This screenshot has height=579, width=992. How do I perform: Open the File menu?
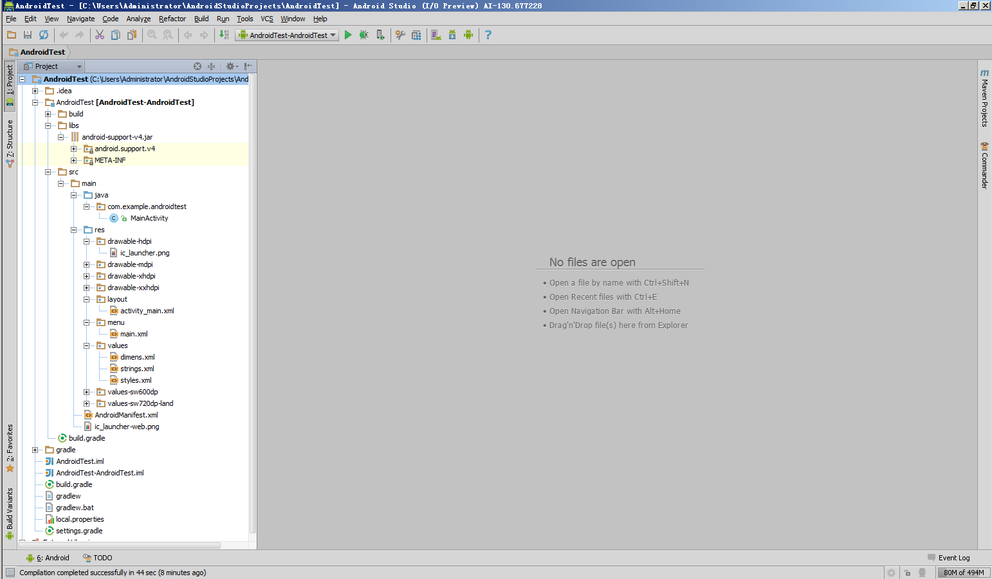[11, 19]
